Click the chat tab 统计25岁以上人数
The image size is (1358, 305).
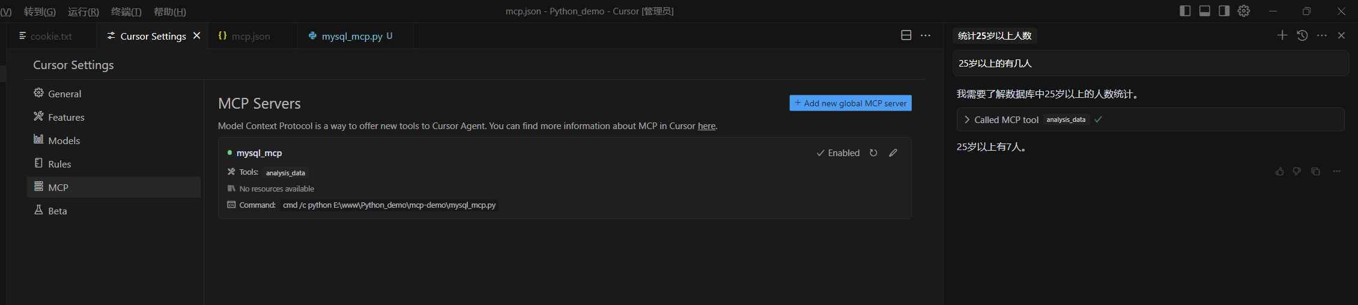click(x=995, y=35)
